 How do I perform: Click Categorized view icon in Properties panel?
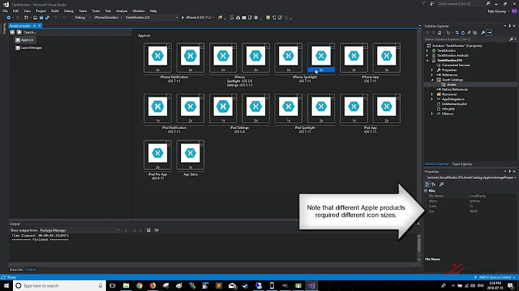click(427, 184)
